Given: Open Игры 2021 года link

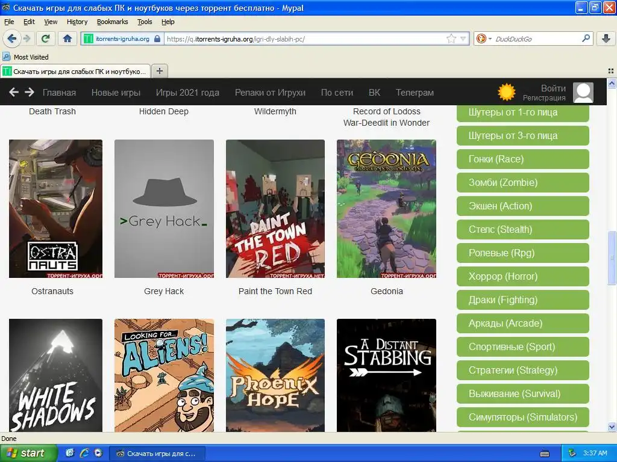Looking at the screenshot, I should click(x=188, y=92).
